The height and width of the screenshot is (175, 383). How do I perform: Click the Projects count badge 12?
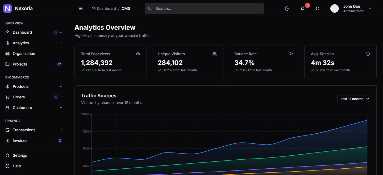pos(59,64)
